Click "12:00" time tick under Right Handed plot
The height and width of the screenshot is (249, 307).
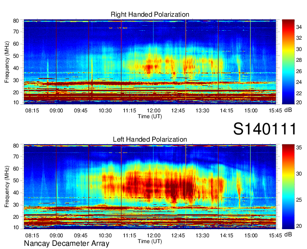[153, 111]
